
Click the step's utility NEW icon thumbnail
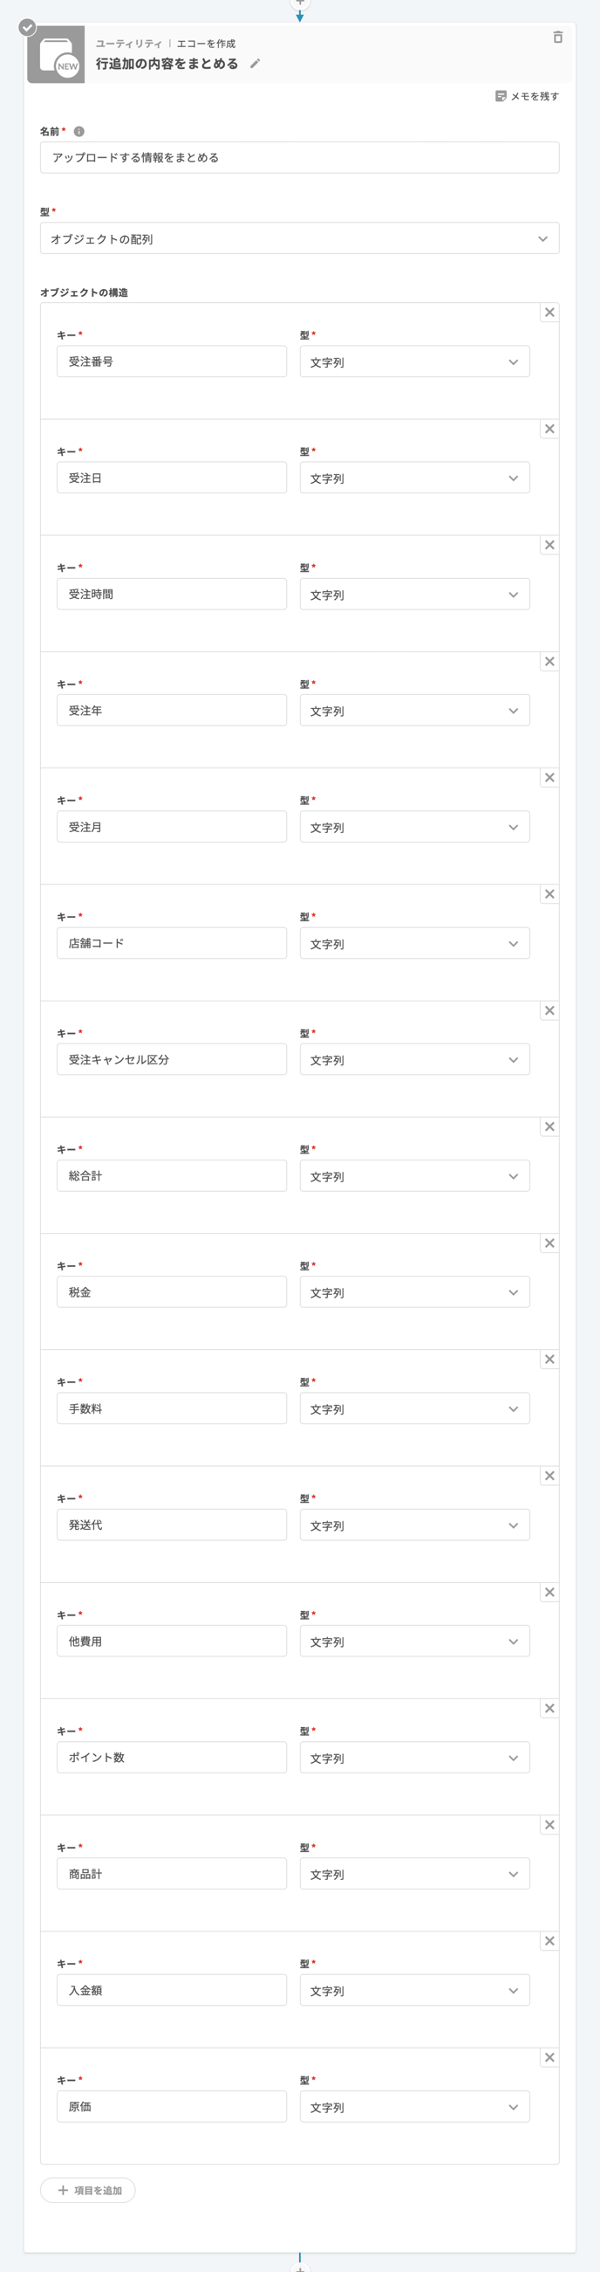click(x=56, y=56)
